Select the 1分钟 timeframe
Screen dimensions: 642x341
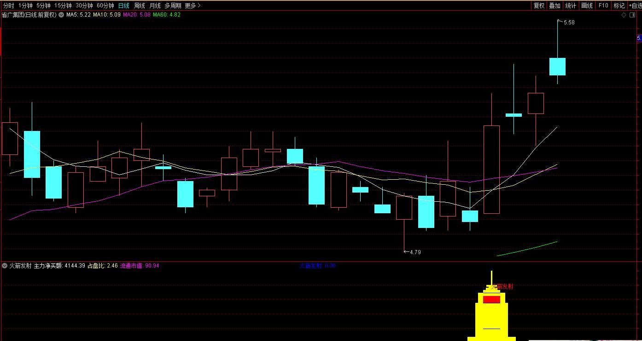point(25,6)
